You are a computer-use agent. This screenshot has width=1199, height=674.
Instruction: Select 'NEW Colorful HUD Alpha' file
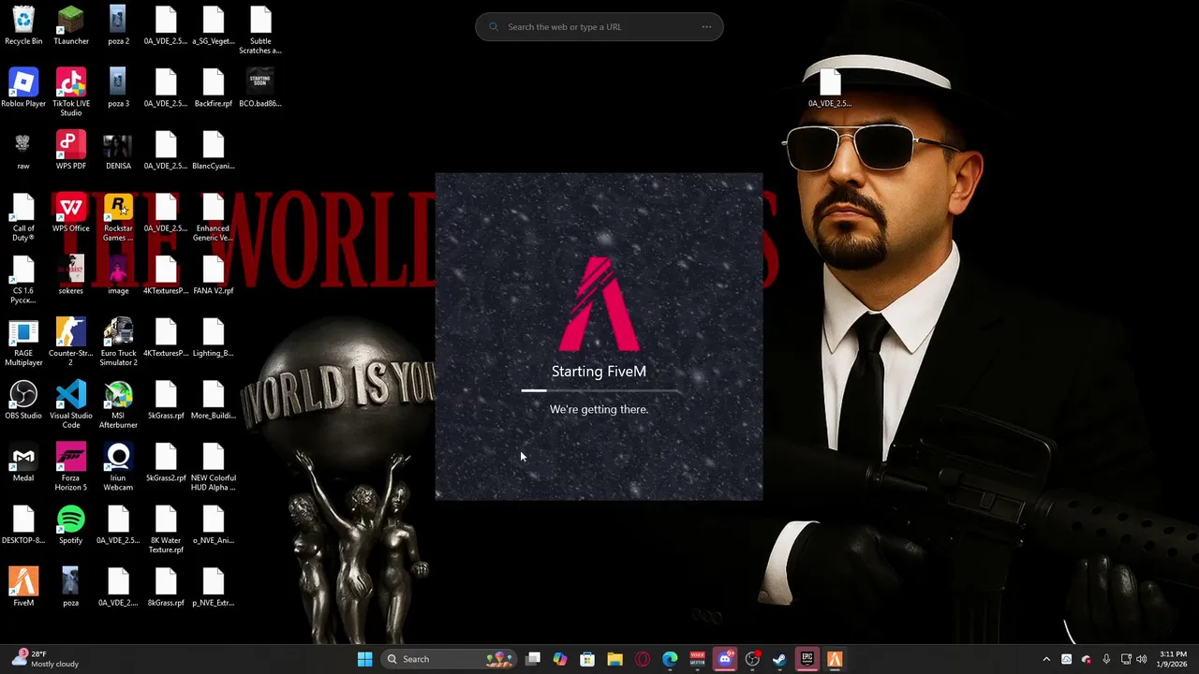pos(214,468)
